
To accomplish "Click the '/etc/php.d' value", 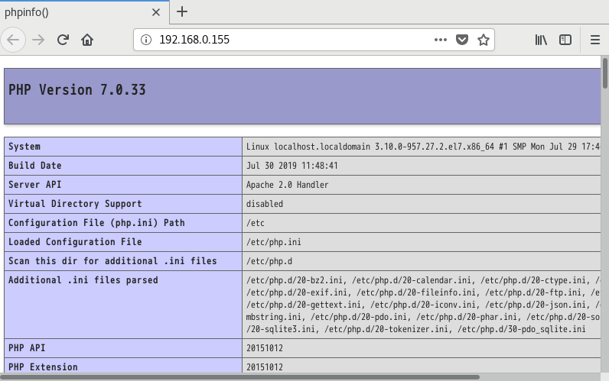I will pyautogui.click(x=269, y=261).
